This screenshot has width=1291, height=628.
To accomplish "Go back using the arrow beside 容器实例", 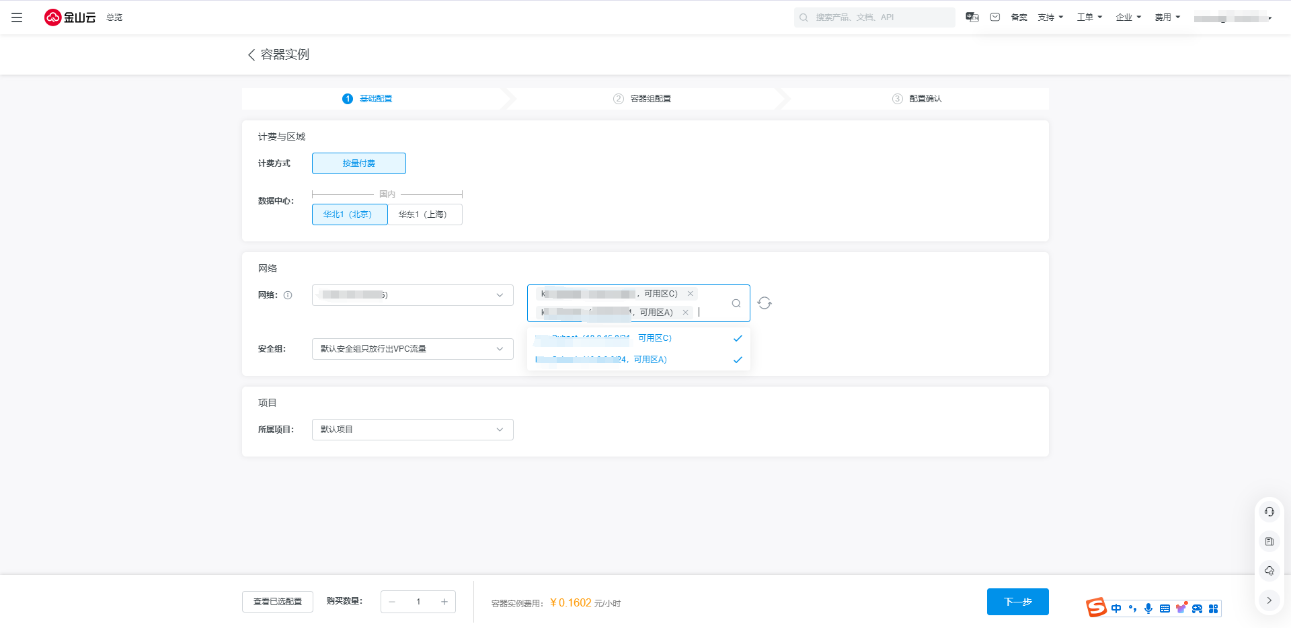I will click(251, 54).
